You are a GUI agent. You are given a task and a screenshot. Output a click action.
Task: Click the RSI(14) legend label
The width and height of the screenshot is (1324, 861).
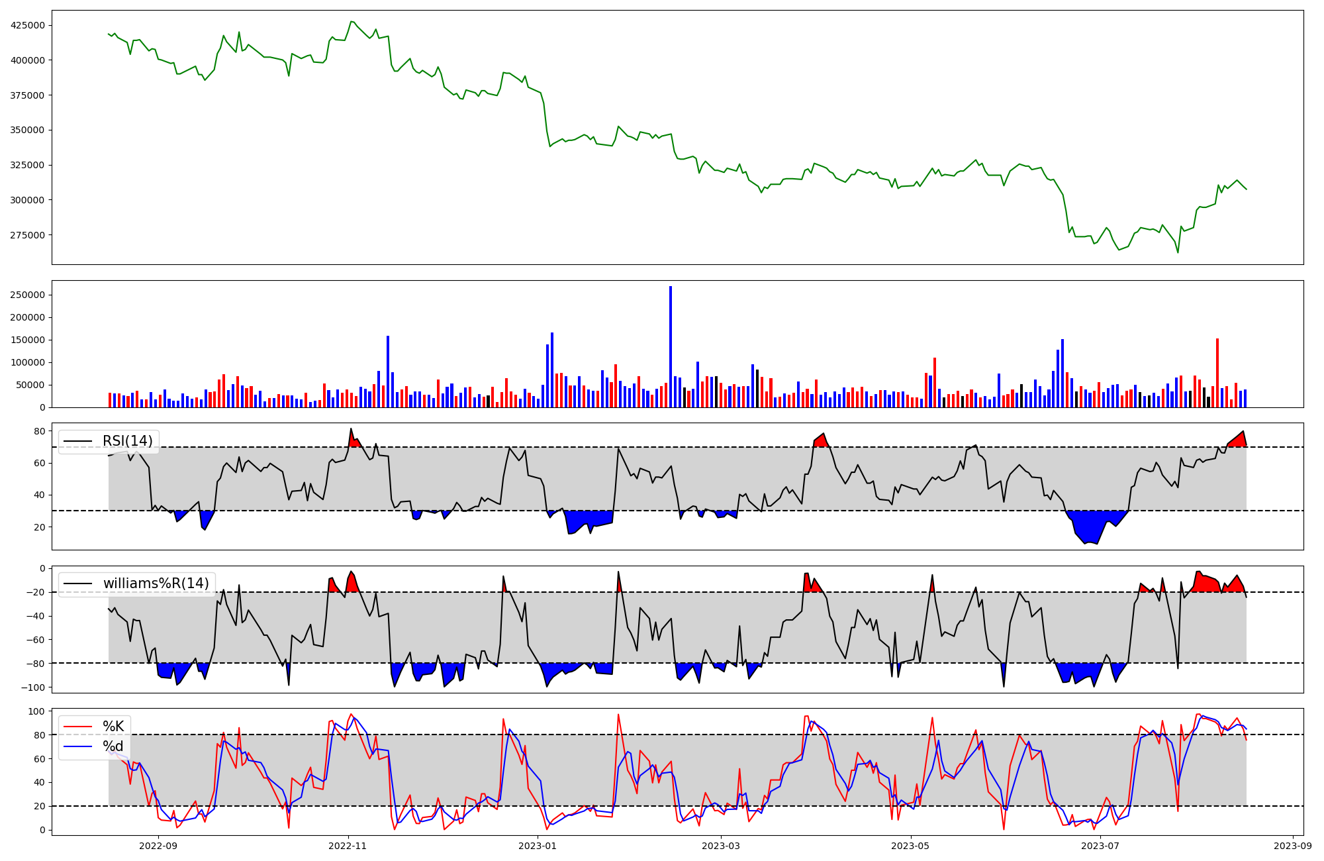click(127, 441)
